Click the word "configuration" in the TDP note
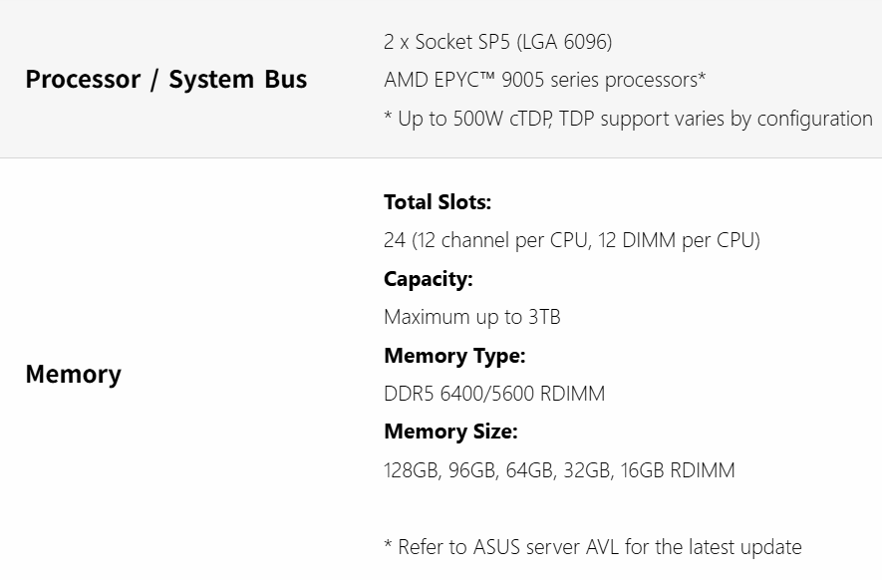 (x=814, y=119)
